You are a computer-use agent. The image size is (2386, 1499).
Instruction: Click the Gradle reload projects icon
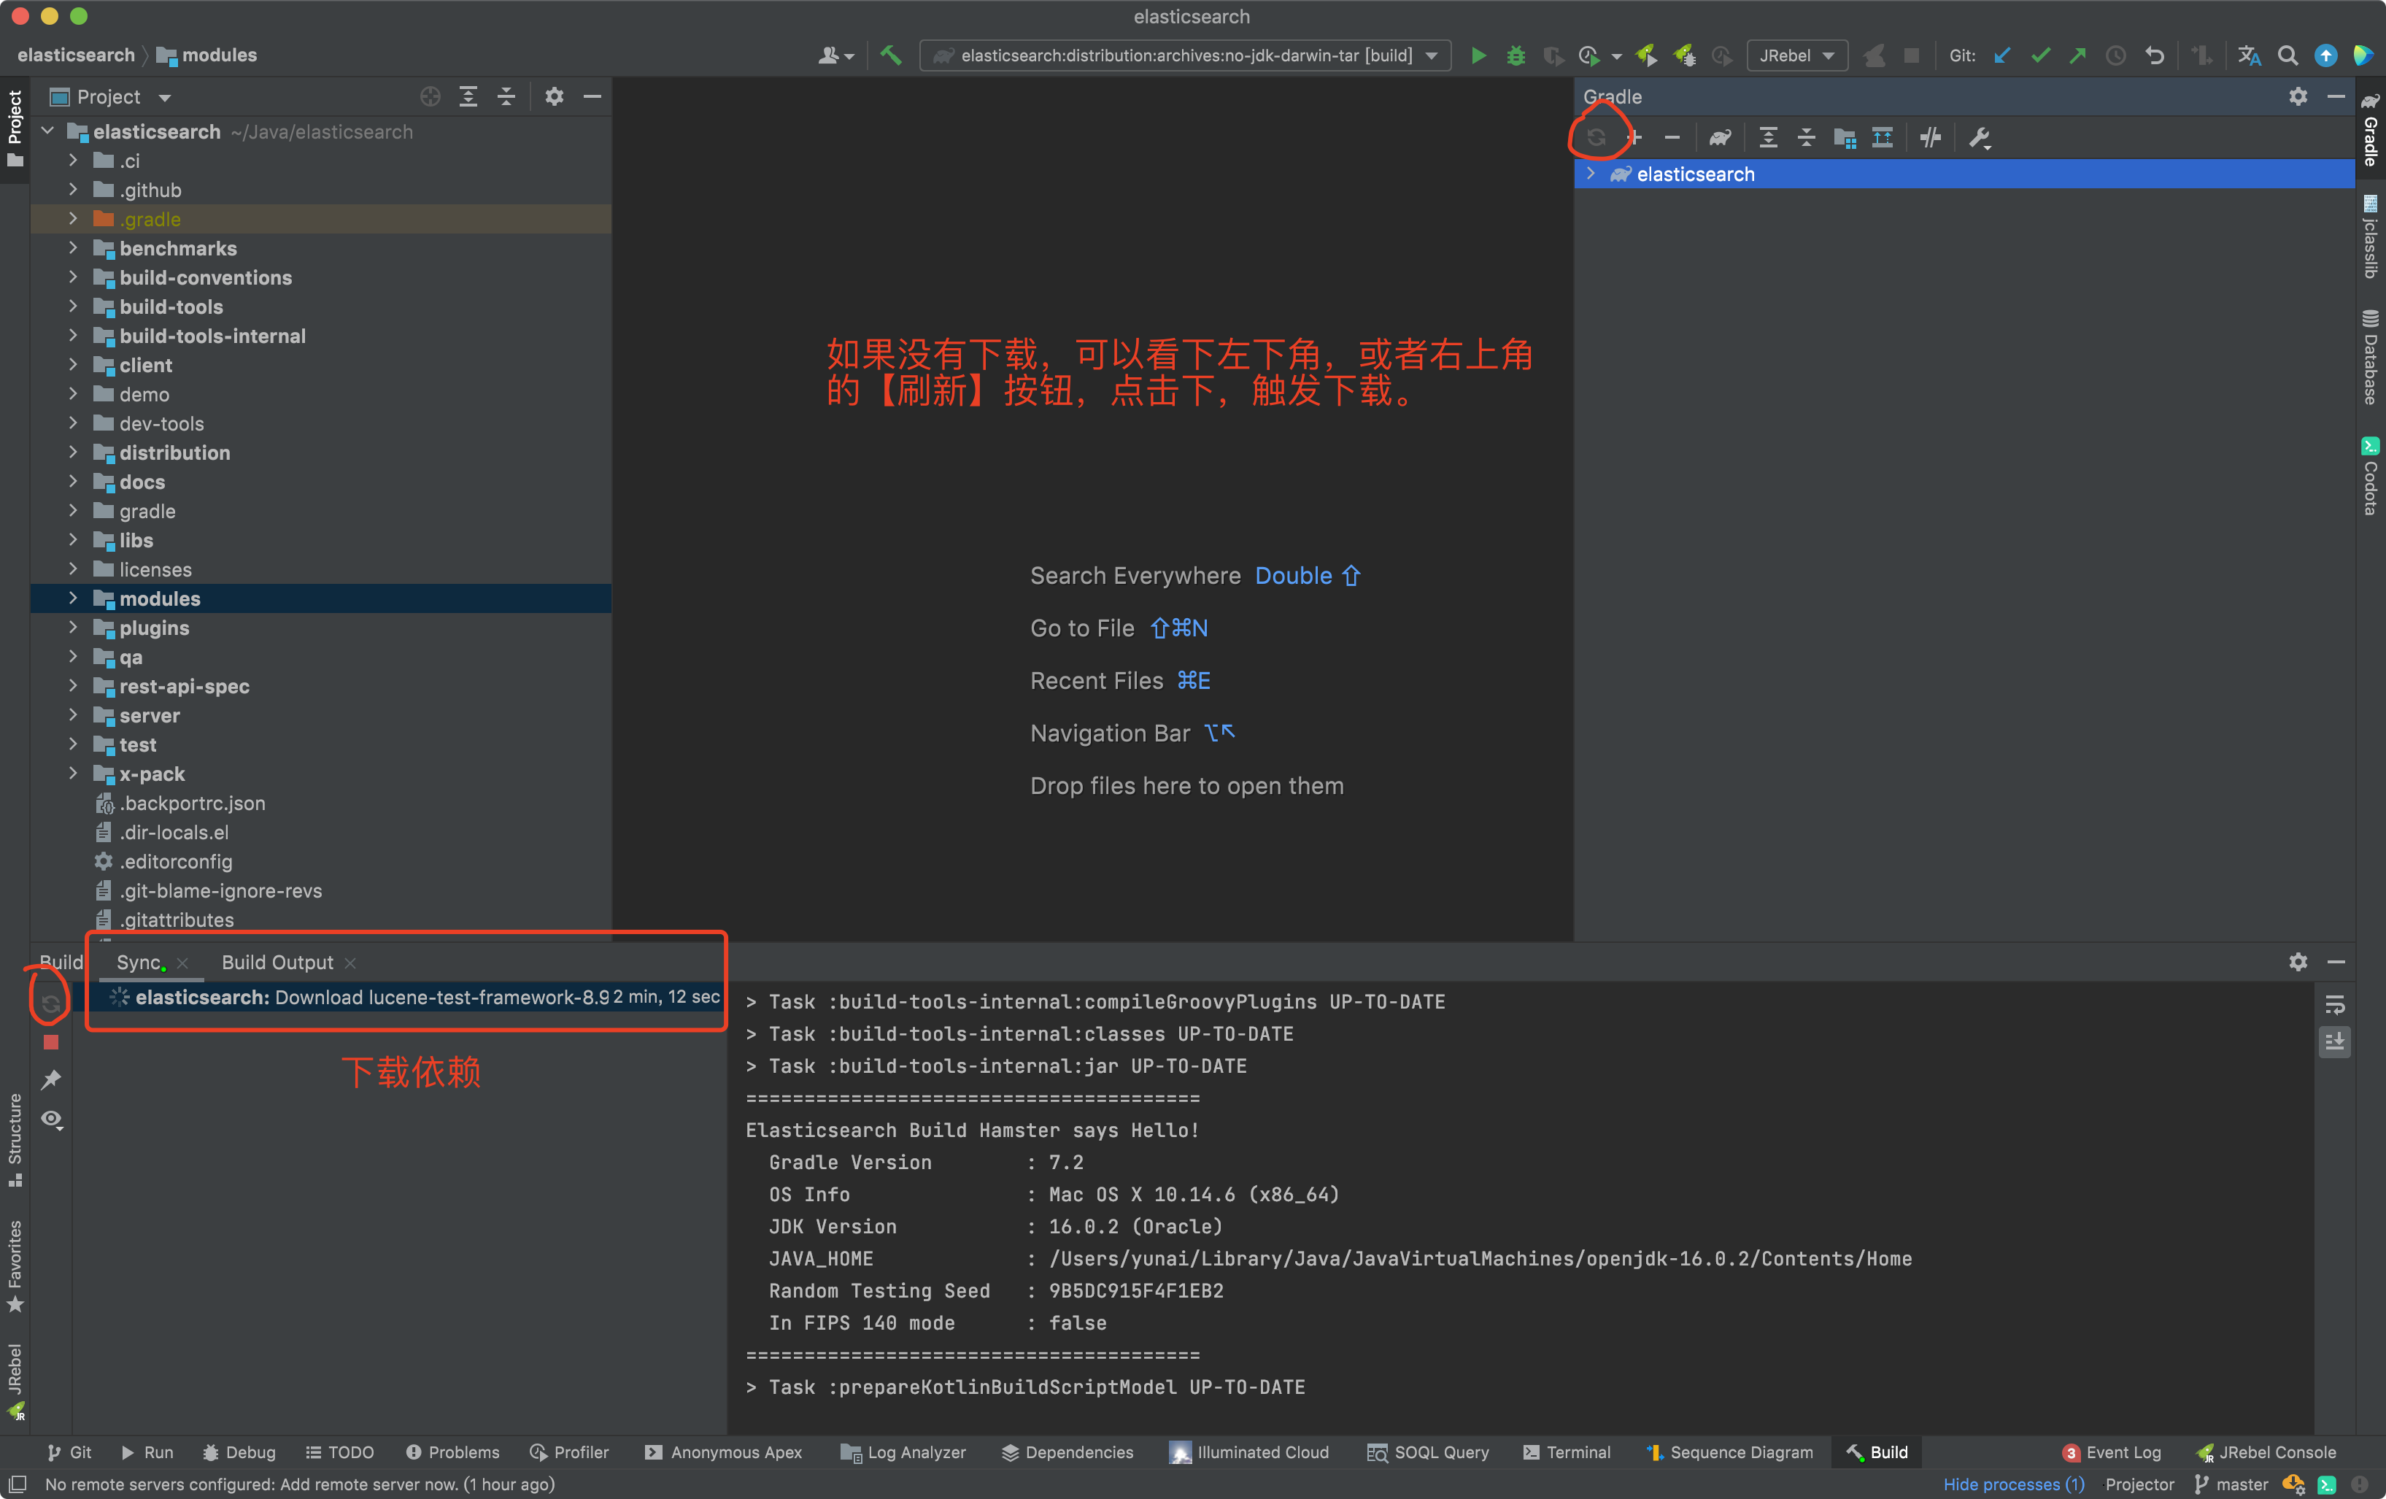pyautogui.click(x=1595, y=138)
